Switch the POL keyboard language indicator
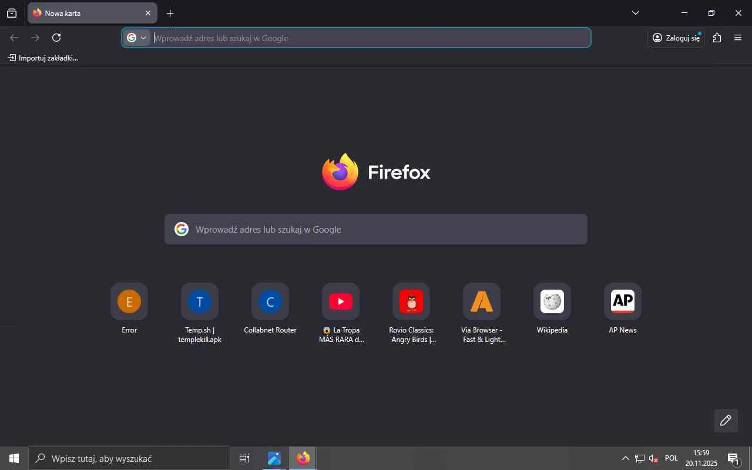Viewport: 752px width, 470px height. [x=672, y=458]
